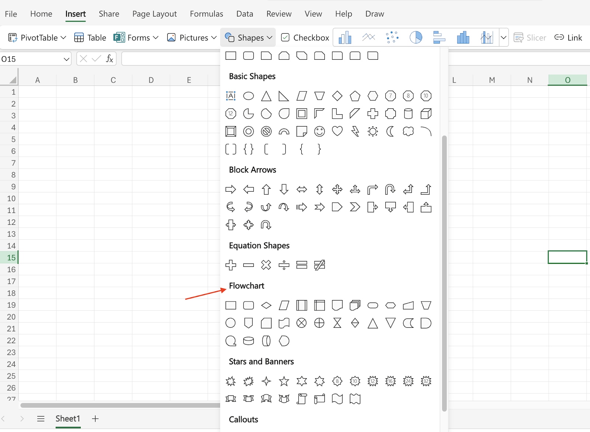
Task: Expand the charts gallery arrow
Action: pyautogui.click(x=503, y=38)
